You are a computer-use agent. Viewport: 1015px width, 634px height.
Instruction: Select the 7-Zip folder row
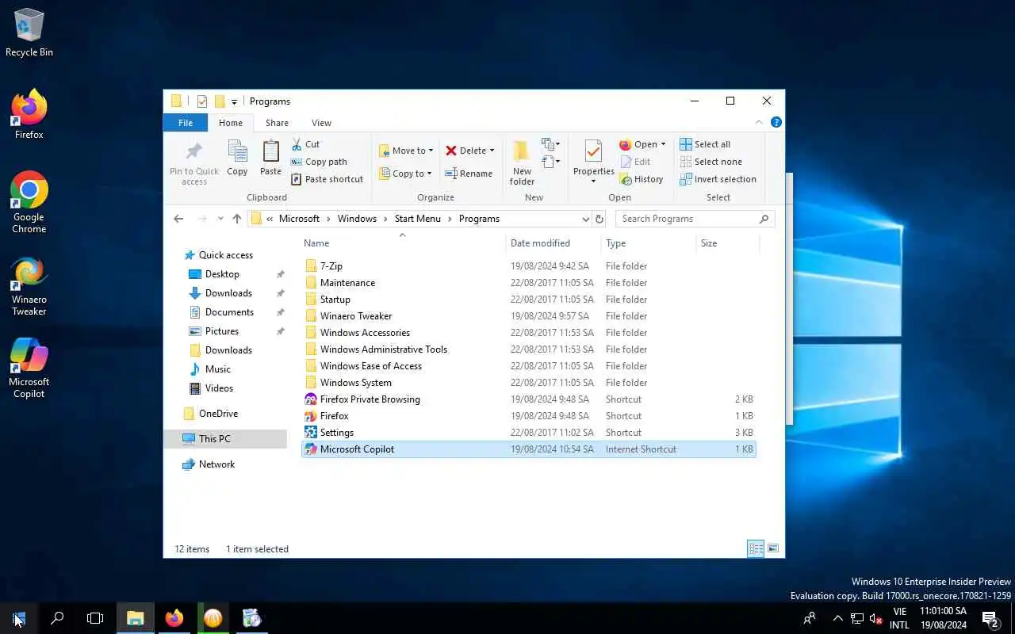(x=529, y=266)
